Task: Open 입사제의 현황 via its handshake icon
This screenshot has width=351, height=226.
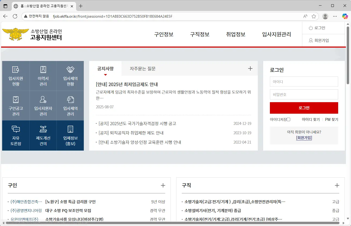Action: tap(70, 76)
